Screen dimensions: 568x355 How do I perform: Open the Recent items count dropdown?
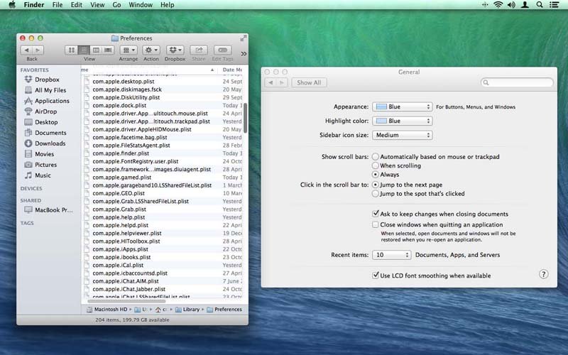(392, 255)
